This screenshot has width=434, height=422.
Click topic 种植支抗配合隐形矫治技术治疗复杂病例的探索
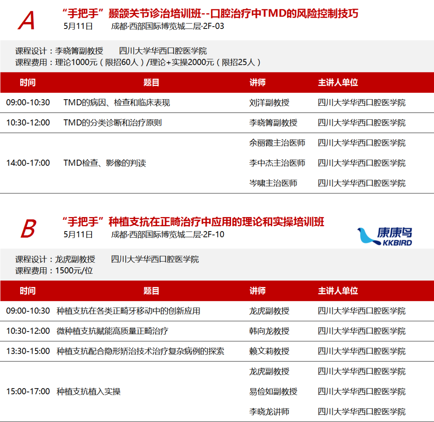[140, 351]
